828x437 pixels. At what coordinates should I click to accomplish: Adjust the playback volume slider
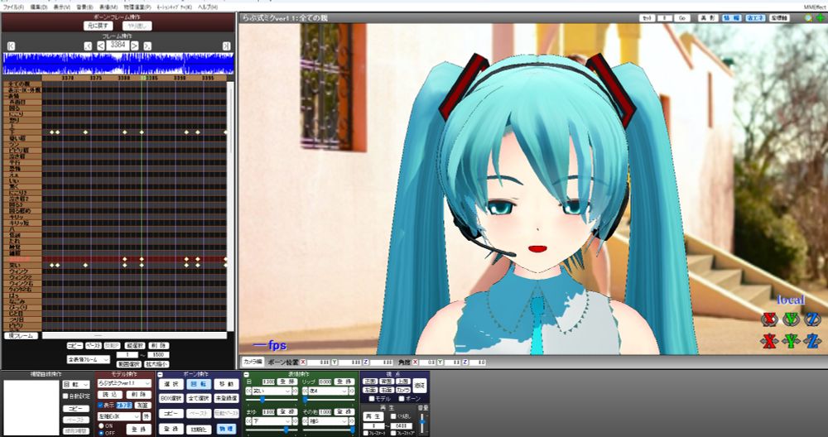pyautogui.click(x=421, y=425)
